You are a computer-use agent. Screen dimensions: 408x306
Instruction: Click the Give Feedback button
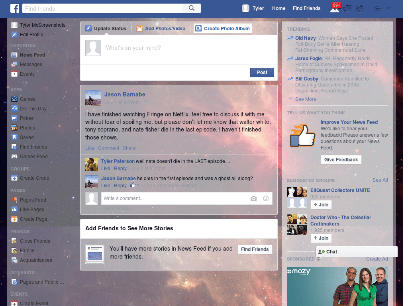pyautogui.click(x=341, y=160)
